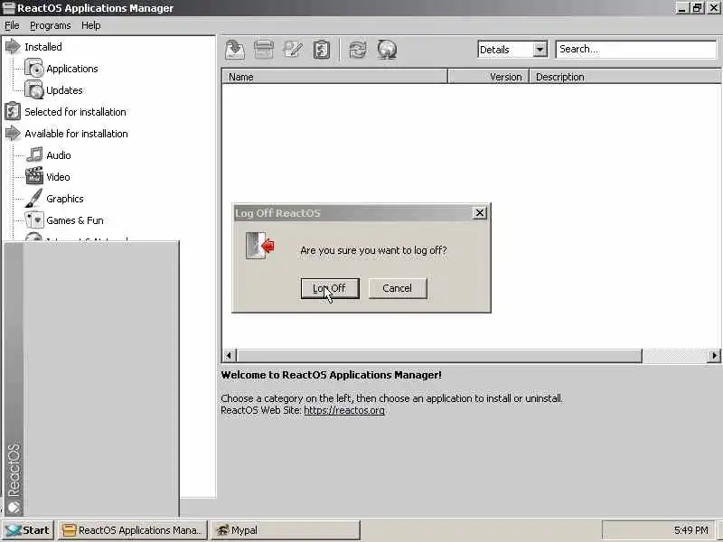Click the Welcome to ReactOS Applications Manager heading
This screenshot has width=723, height=542.
331,375
